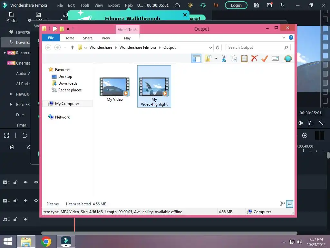The height and width of the screenshot is (248, 330).
Task: Switch to the Home ribbon tab
Action: (x=69, y=38)
